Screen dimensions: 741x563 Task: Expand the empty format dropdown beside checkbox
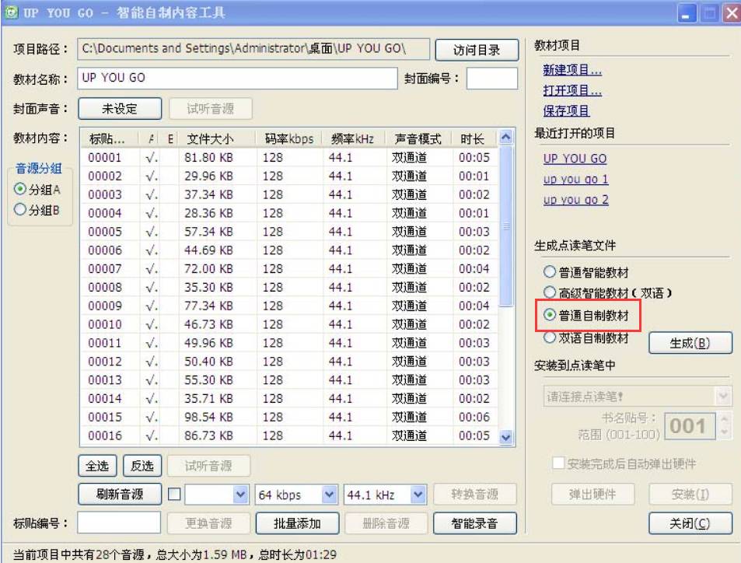pos(239,495)
